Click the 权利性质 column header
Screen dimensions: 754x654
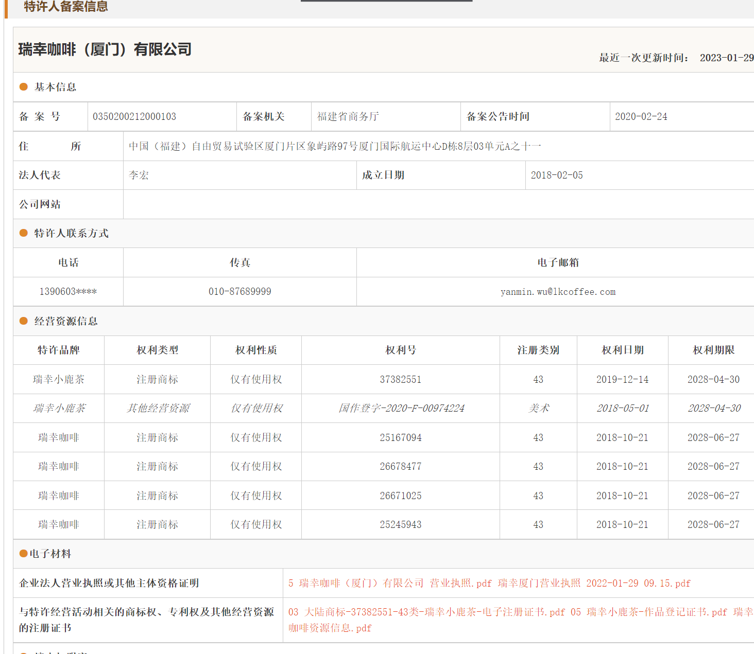(x=256, y=350)
